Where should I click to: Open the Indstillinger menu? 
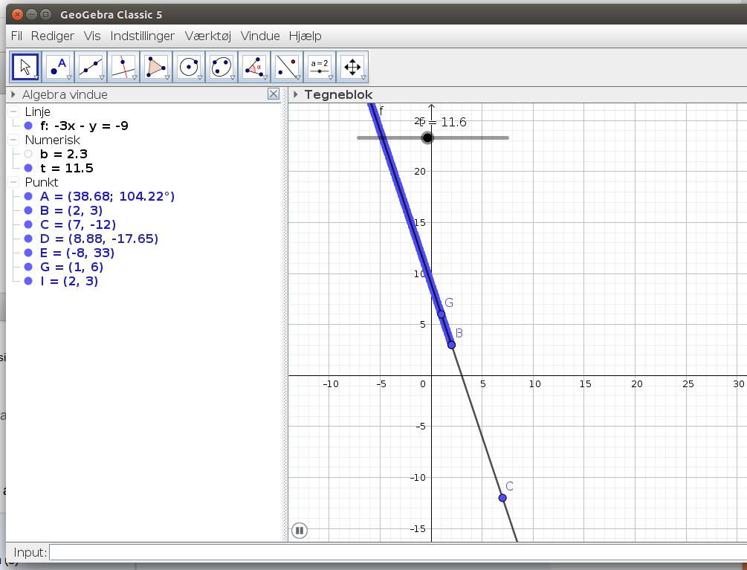pos(143,36)
